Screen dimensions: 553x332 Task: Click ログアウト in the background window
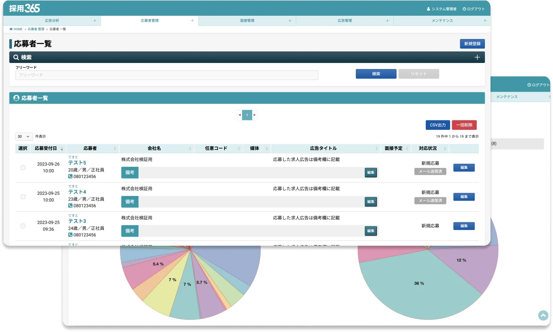(x=539, y=85)
